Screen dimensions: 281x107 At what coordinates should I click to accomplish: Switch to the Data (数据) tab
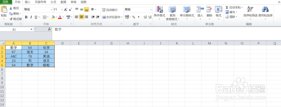click(x=63, y=2)
